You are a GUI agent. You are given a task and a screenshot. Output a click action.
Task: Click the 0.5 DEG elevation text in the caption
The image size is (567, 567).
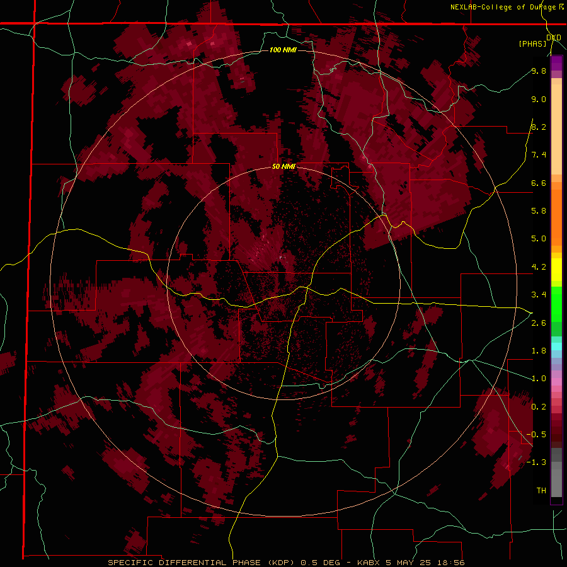point(321,563)
